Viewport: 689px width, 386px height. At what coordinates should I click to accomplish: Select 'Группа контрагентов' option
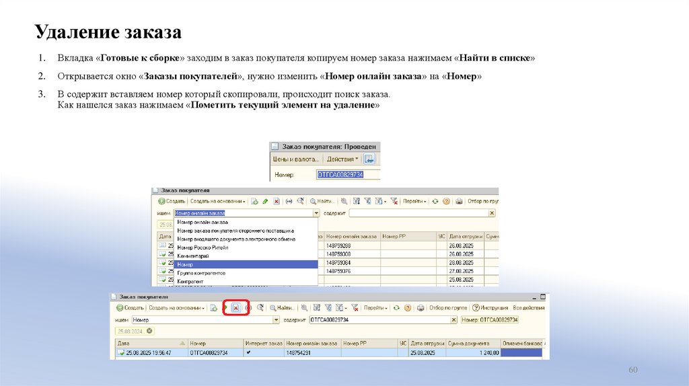pos(246,273)
